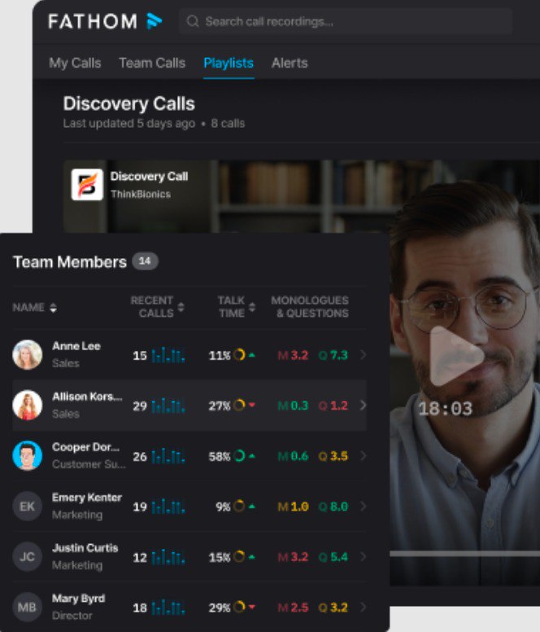This screenshot has width=540, height=632.
Task: Click the search magnifier icon
Action: pos(193,22)
